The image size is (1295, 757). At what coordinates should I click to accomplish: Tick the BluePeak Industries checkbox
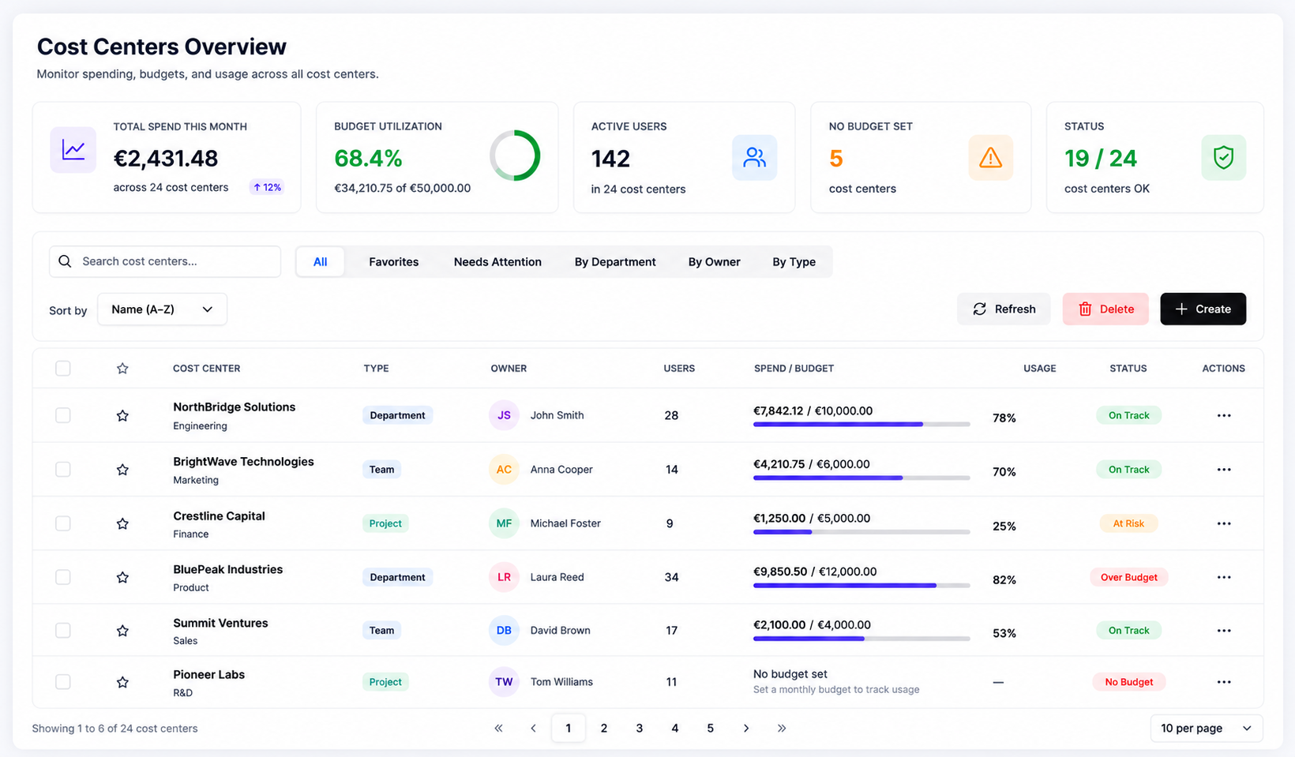[63, 577]
